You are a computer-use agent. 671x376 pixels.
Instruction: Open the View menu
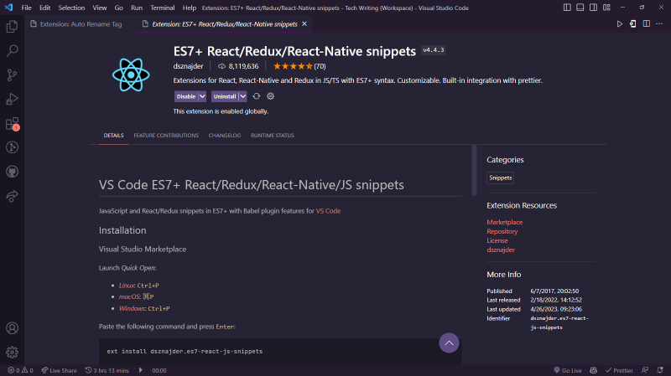(99, 8)
